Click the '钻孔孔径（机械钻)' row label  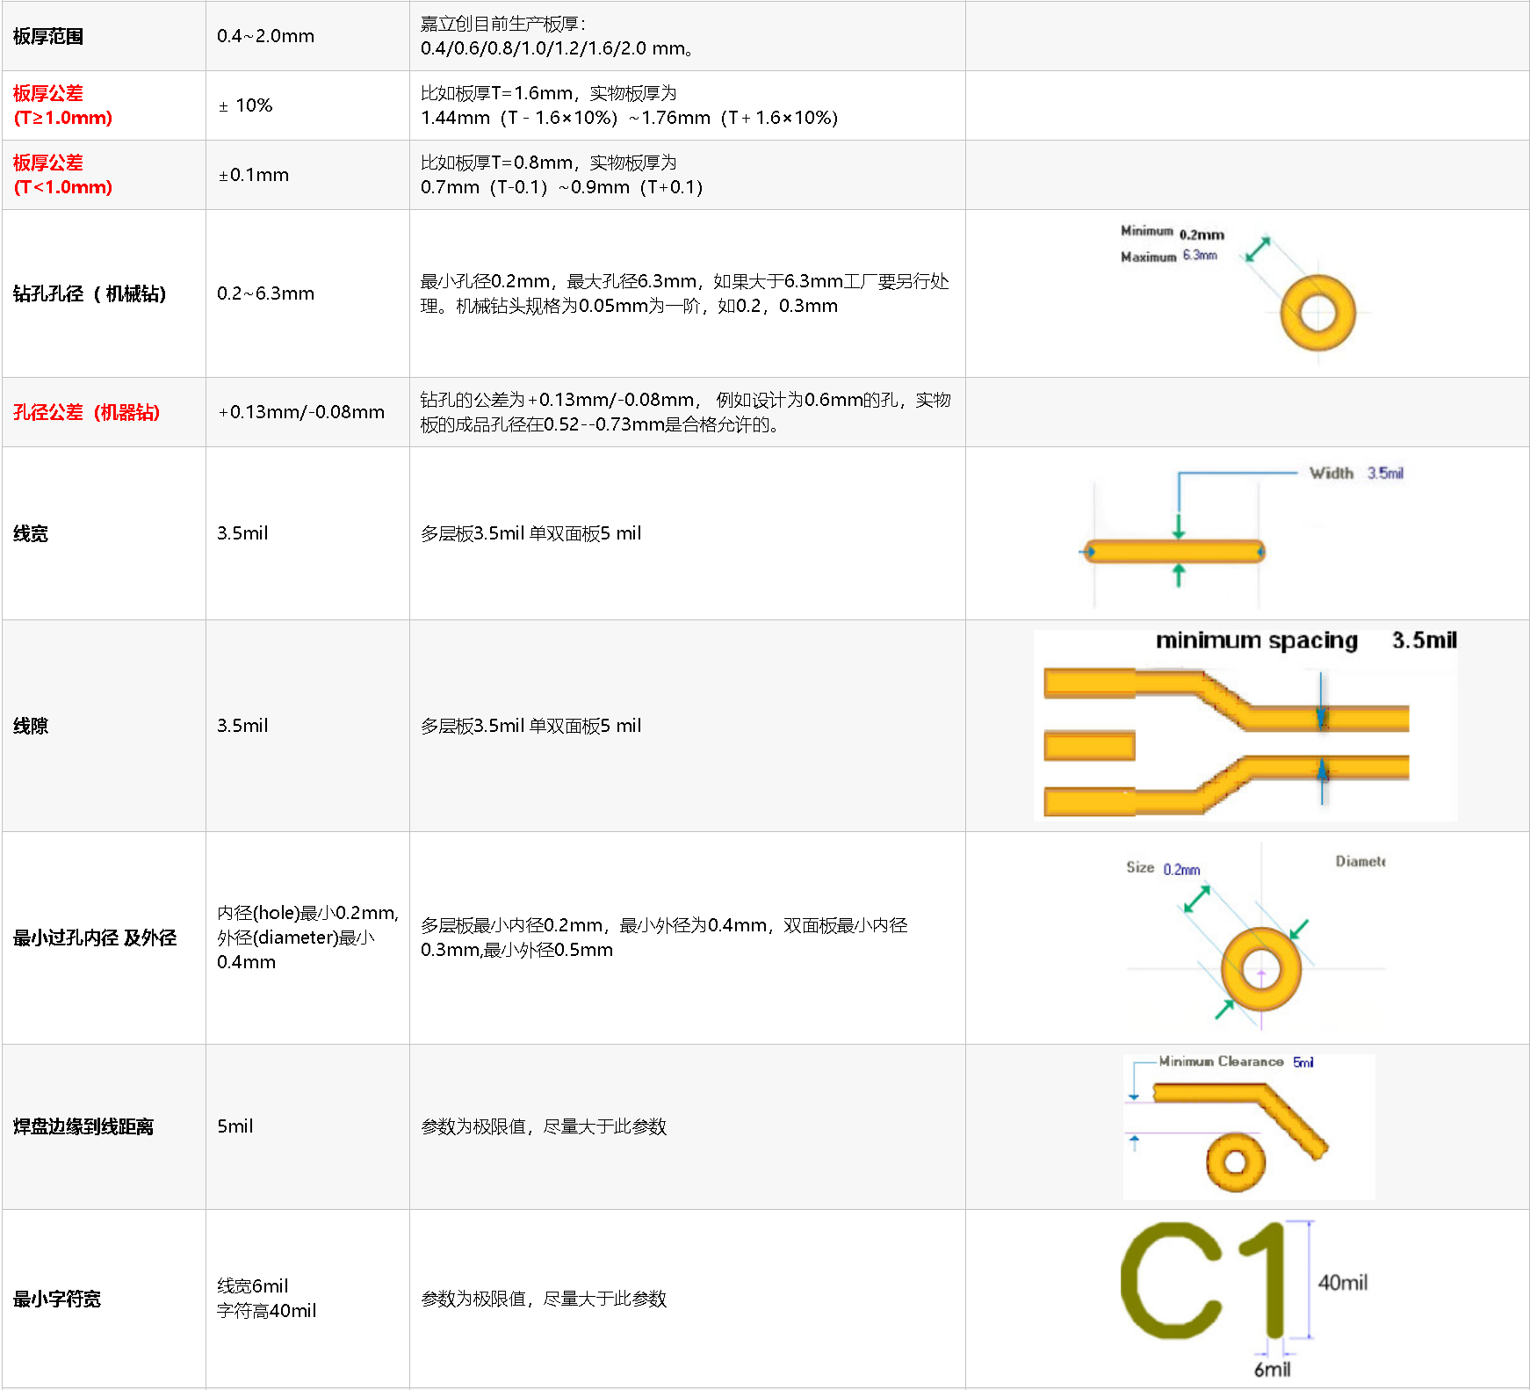pyautogui.click(x=90, y=293)
